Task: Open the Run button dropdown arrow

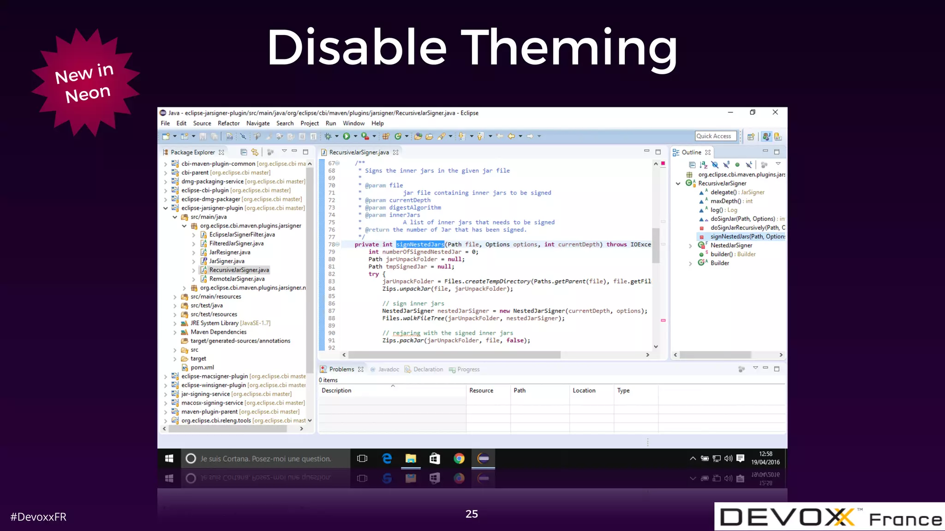Action: pos(355,136)
